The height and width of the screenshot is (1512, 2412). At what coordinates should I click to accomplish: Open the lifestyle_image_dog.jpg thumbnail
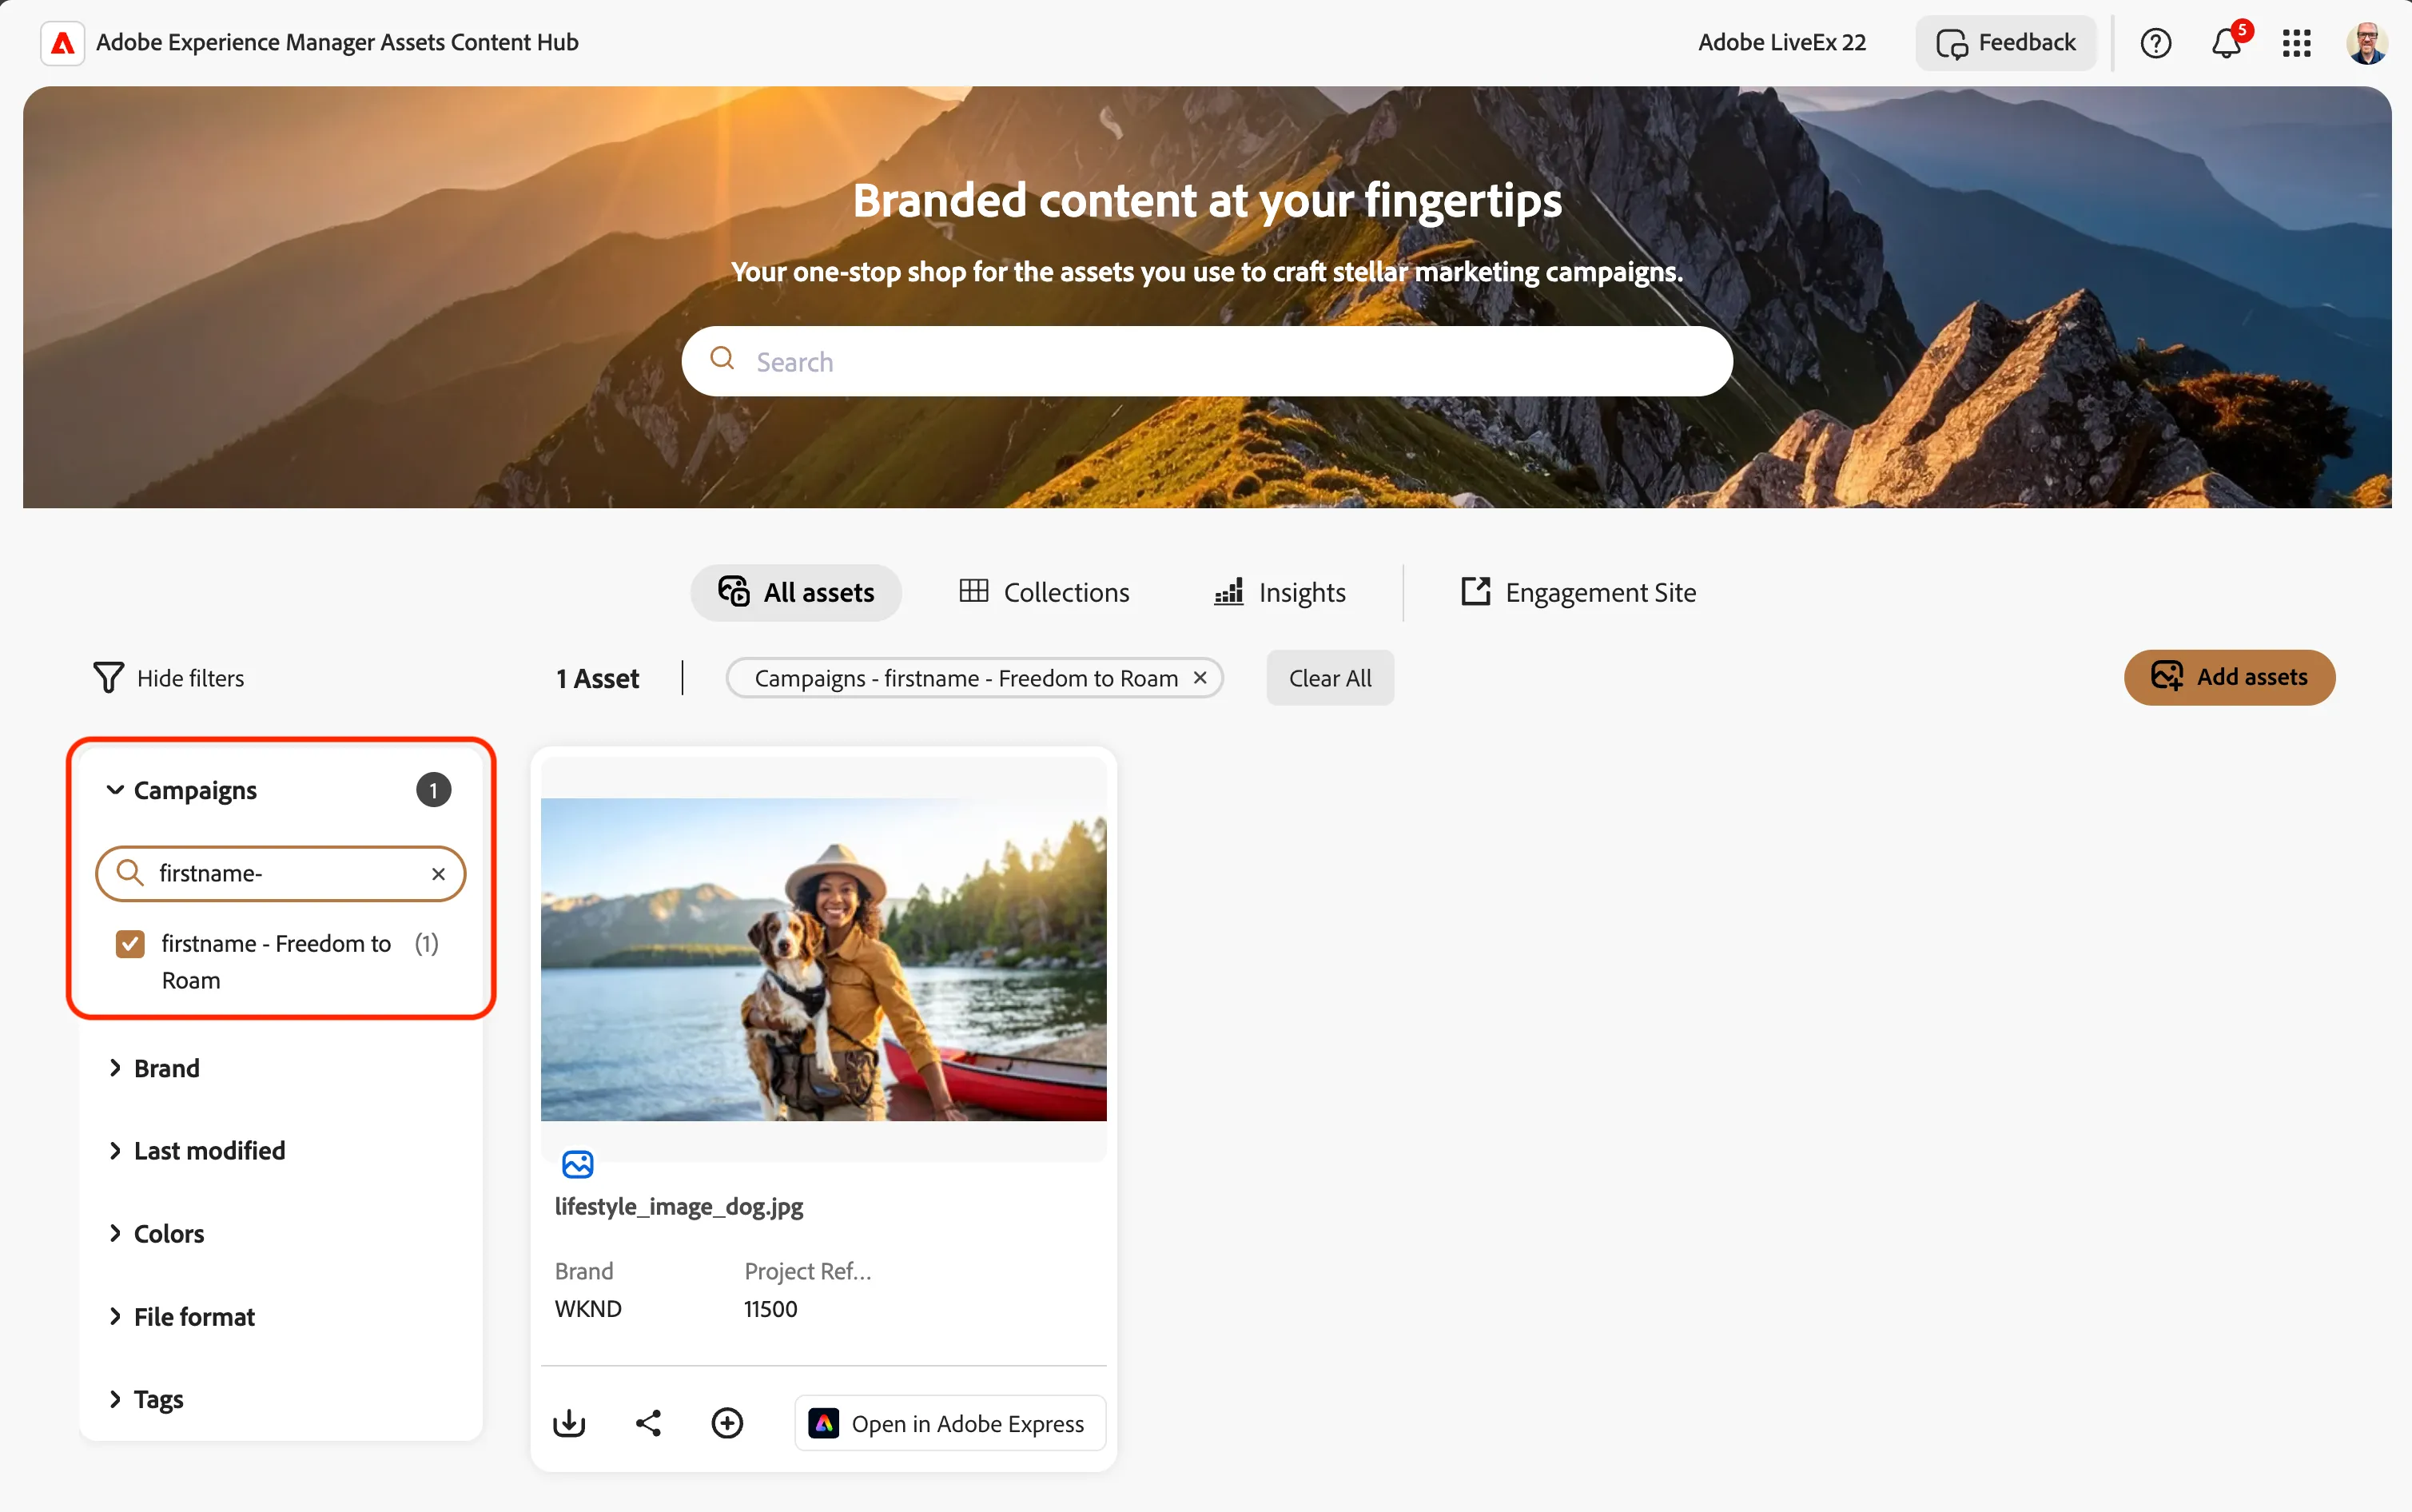[823, 959]
